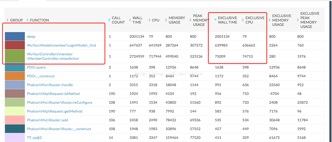Sort by the MEMORY USAGE column sort arrows
Screen dimensions: 332x142
166,20
